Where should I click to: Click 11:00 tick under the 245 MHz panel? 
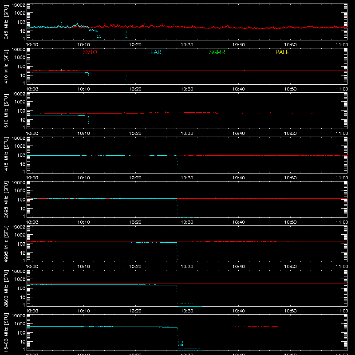(x=342, y=45)
